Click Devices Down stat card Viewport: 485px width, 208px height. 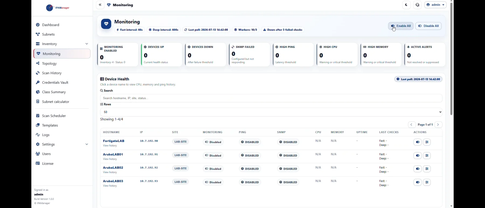tap(206, 54)
